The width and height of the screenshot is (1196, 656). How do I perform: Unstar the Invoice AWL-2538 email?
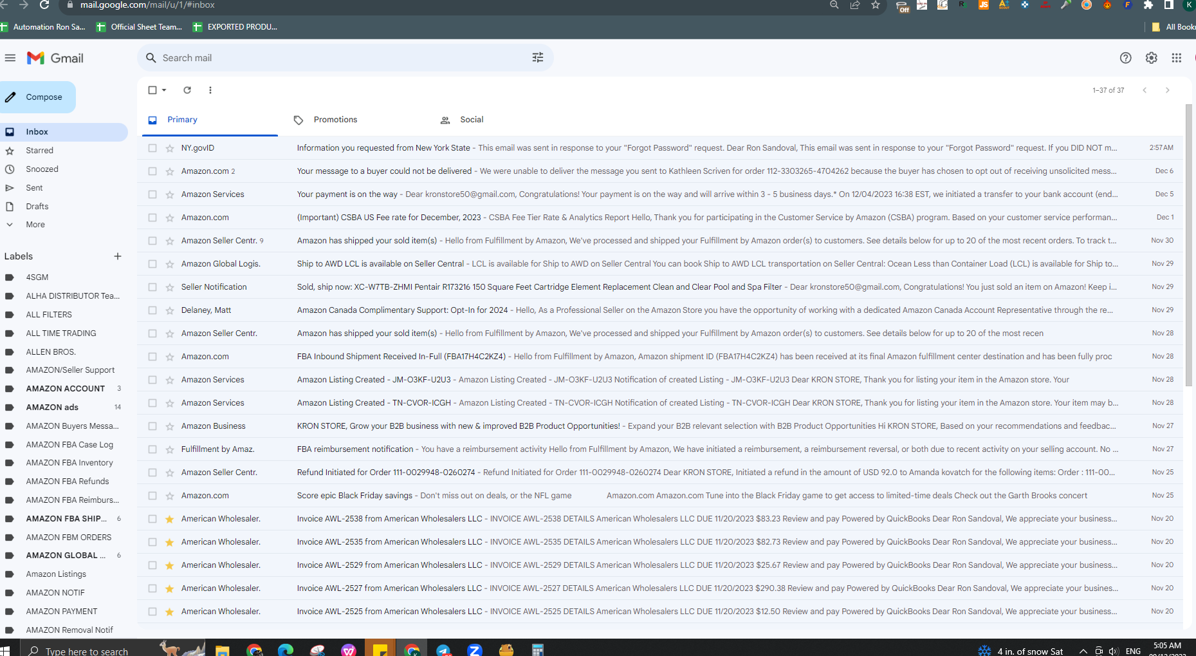click(x=170, y=519)
